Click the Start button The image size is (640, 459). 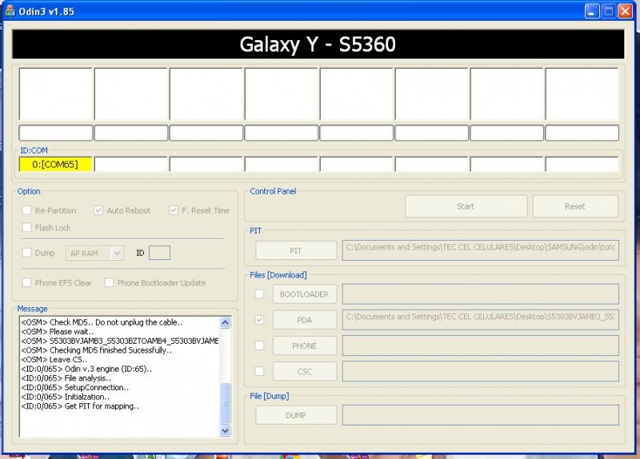[x=466, y=206]
